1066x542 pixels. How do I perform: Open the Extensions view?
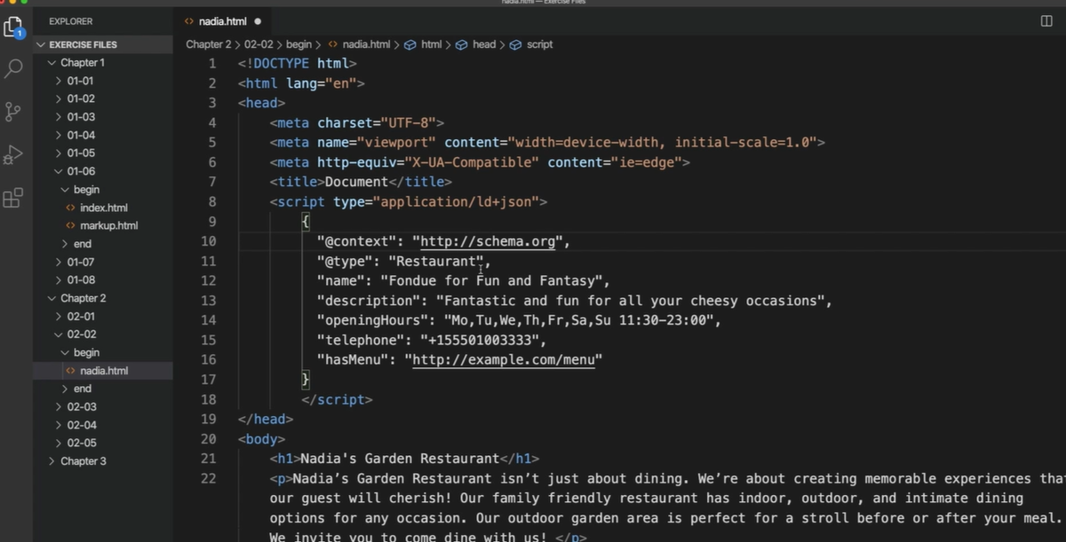[x=14, y=198]
